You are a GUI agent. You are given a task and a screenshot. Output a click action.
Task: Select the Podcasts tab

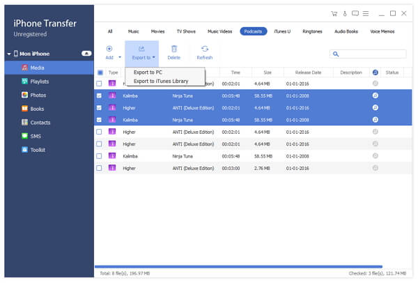point(254,31)
